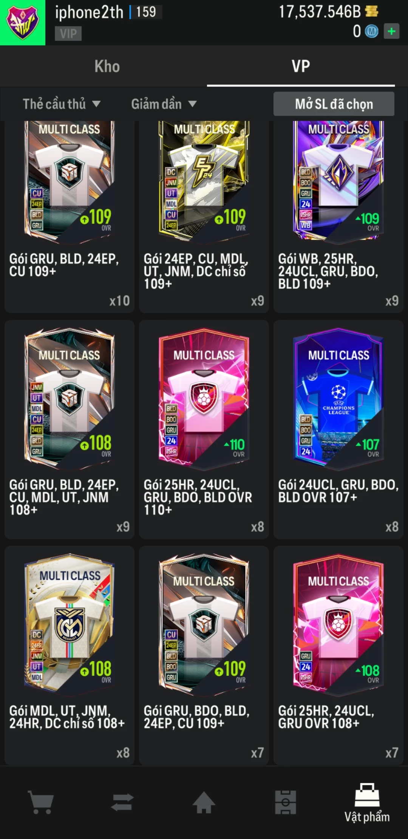Switch to the Kho tab
The height and width of the screenshot is (839, 408).
pyautogui.click(x=107, y=66)
